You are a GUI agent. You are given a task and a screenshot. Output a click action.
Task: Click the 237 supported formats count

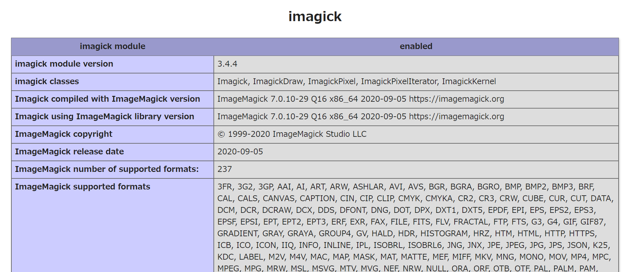coord(225,169)
